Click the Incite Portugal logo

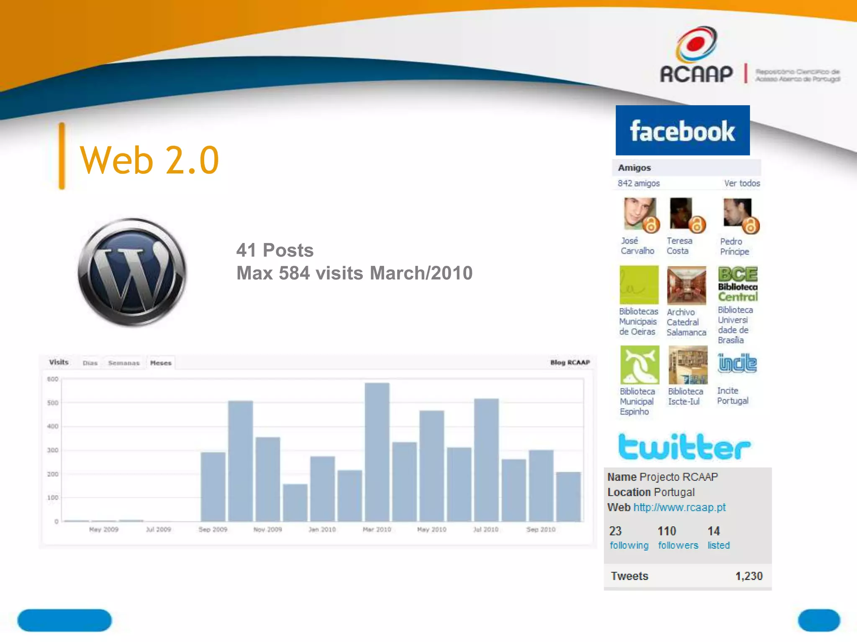(x=737, y=363)
